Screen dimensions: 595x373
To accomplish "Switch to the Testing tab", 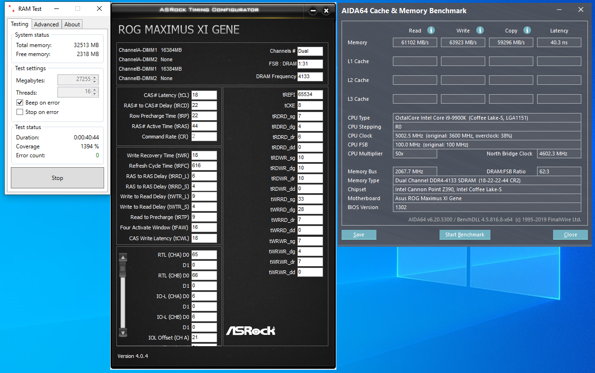I will pos(19,24).
